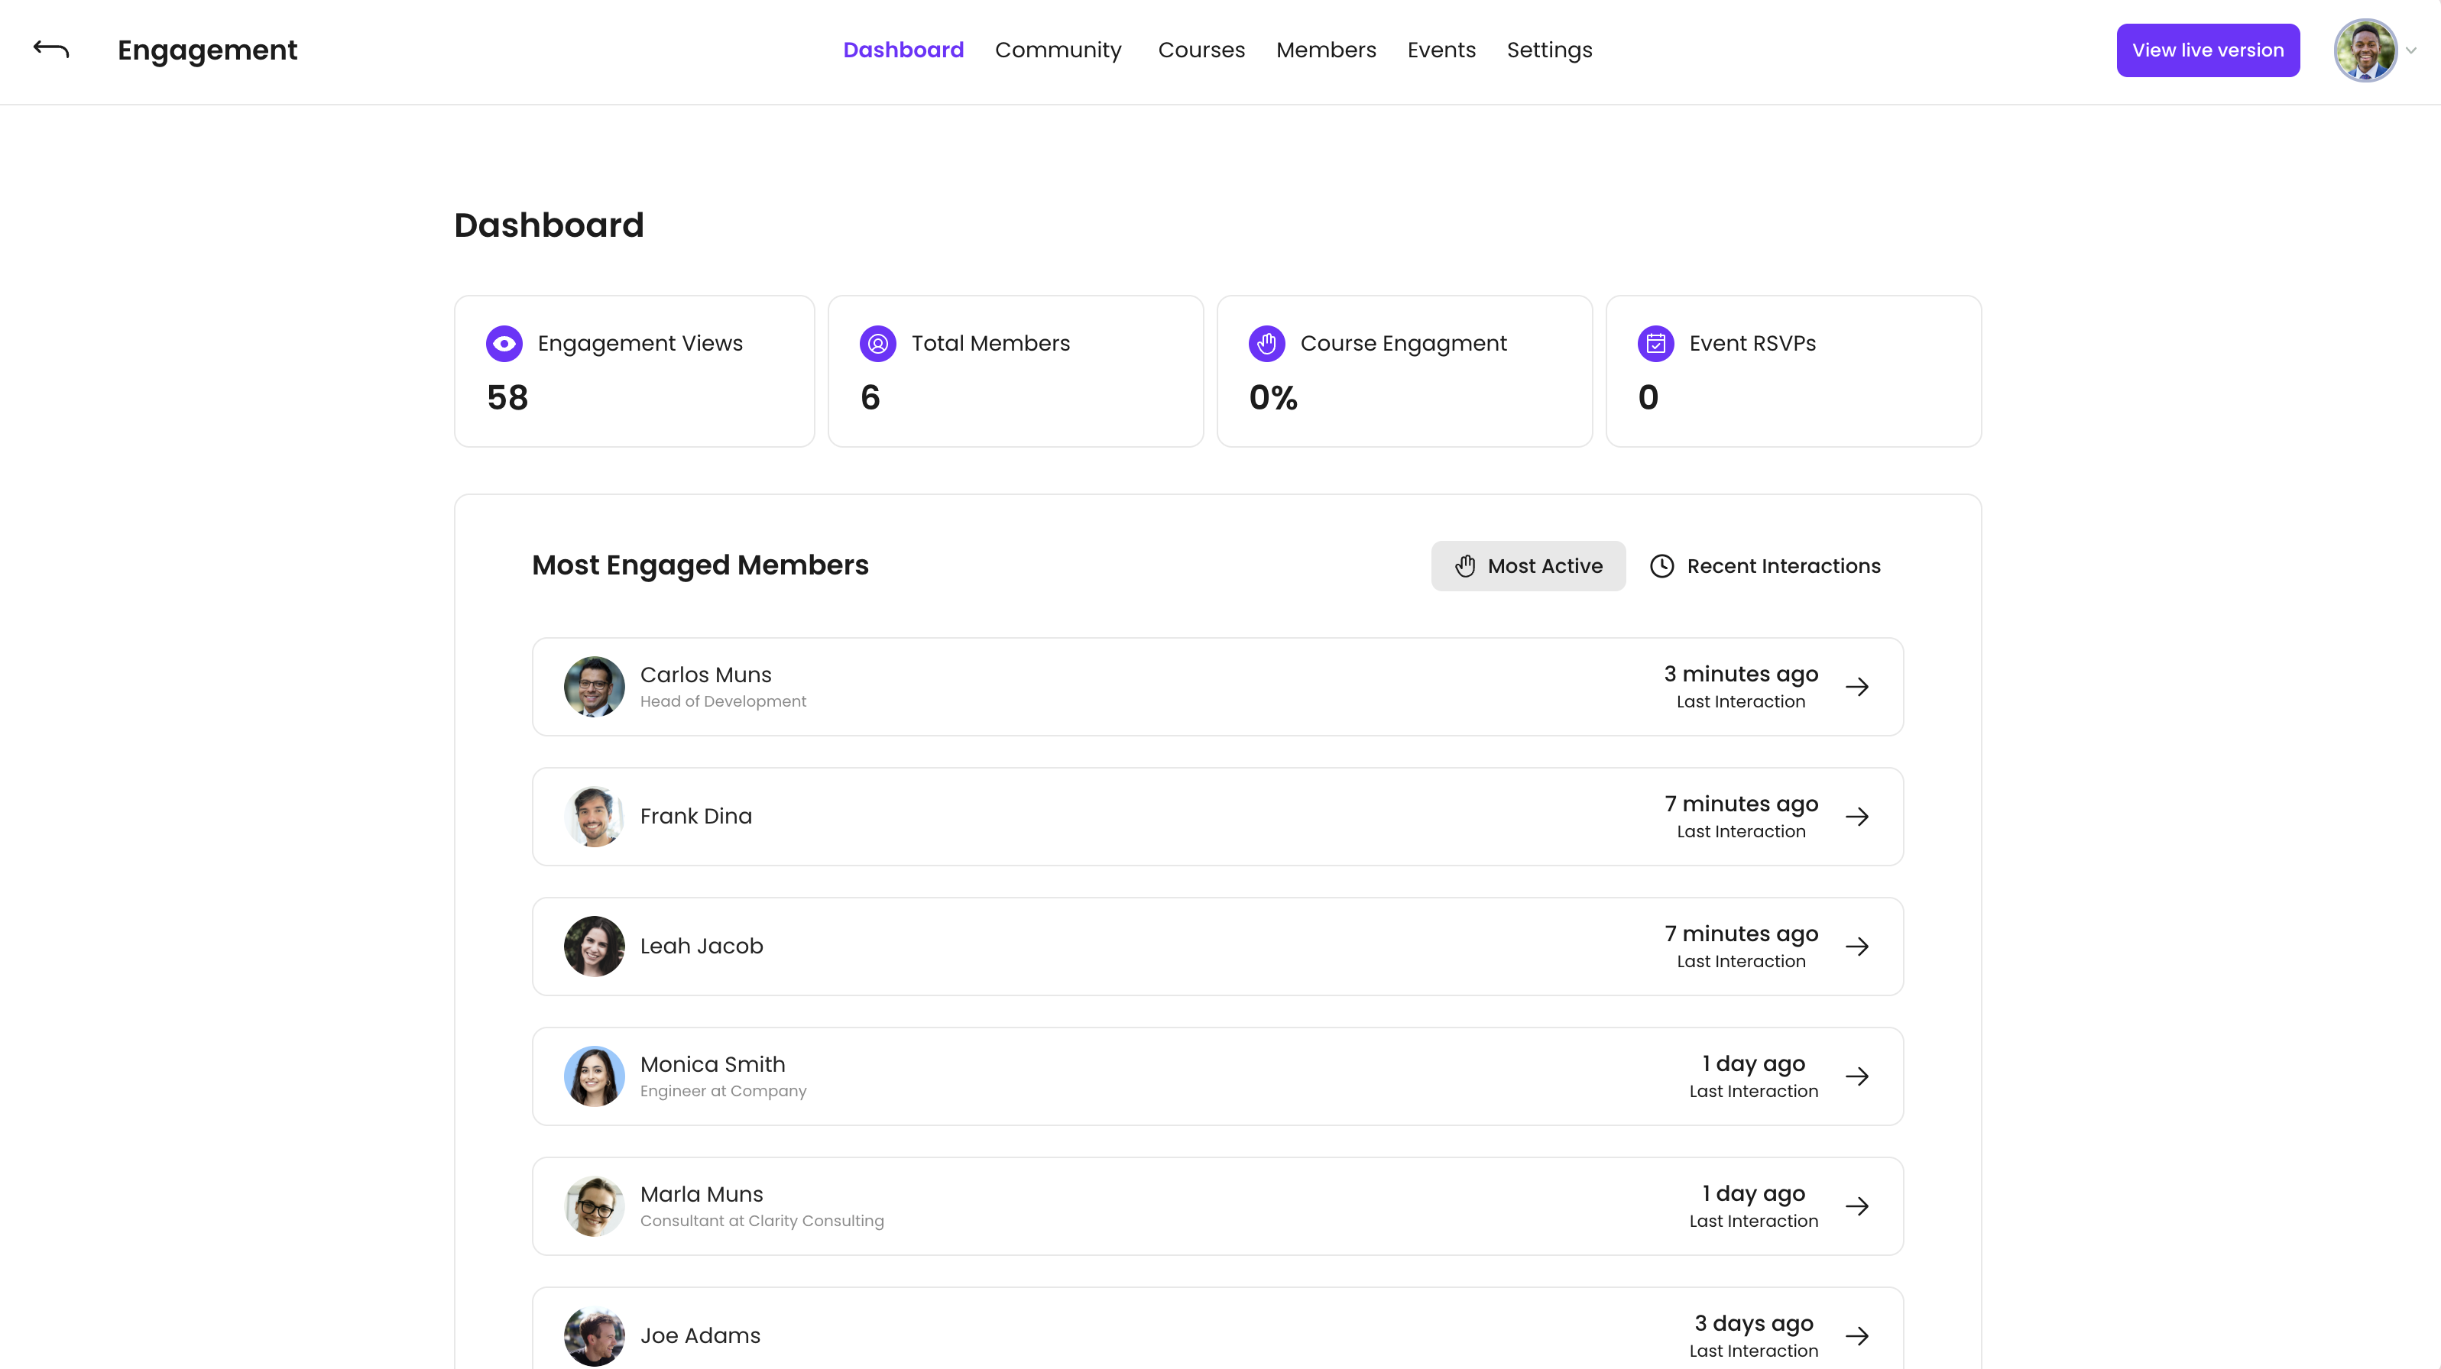
Task: Click the user icon on Total Members card
Action: (x=877, y=343)
